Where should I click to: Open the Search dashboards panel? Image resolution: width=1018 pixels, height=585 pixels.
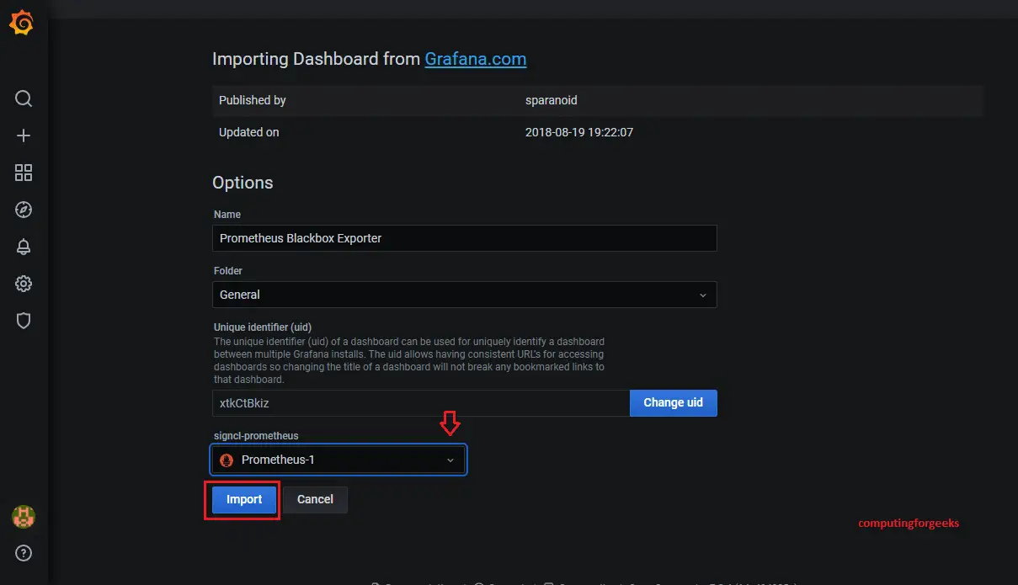coord(23,98)
